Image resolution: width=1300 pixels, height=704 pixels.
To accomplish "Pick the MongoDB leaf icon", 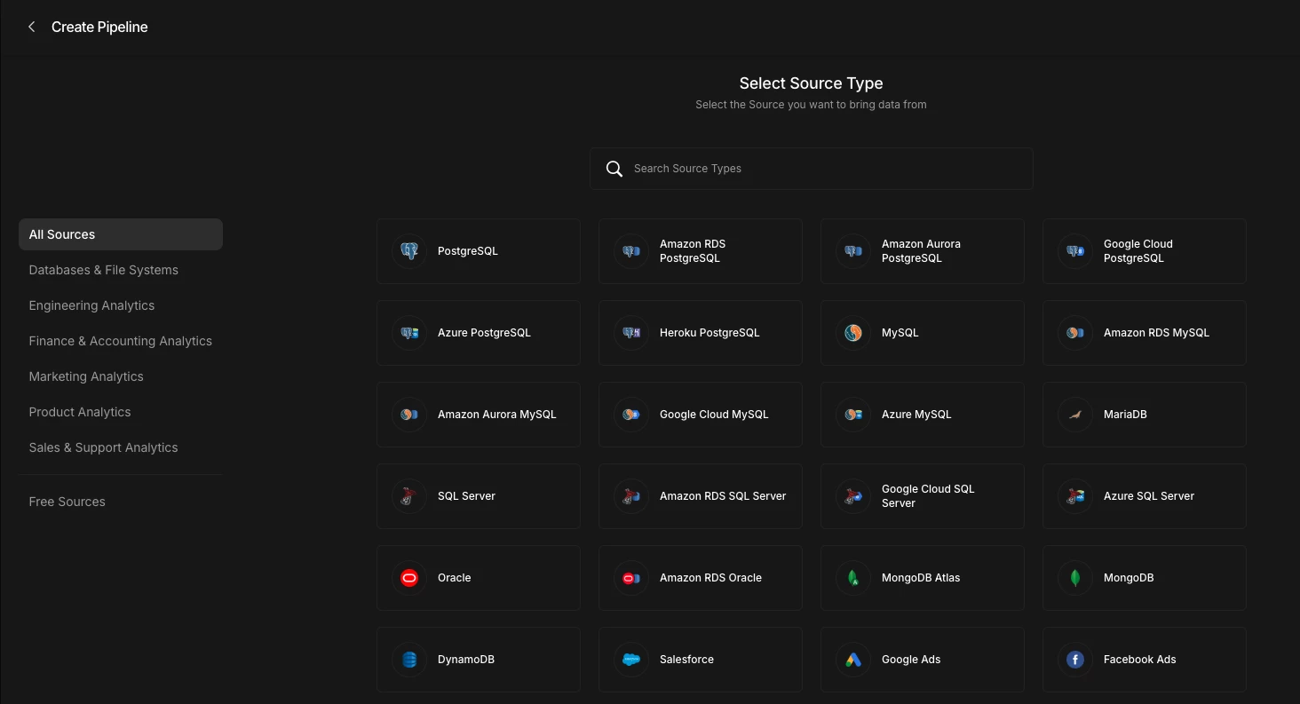I will (x=1075, y=578).
